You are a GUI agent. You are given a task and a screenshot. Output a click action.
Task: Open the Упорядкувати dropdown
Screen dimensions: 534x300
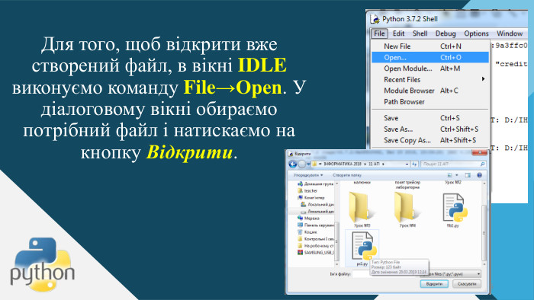pos(308,175)
